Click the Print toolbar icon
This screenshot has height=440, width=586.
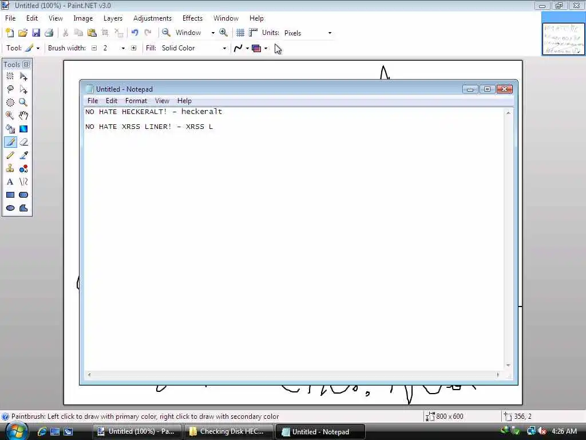[x=49, y=33]
